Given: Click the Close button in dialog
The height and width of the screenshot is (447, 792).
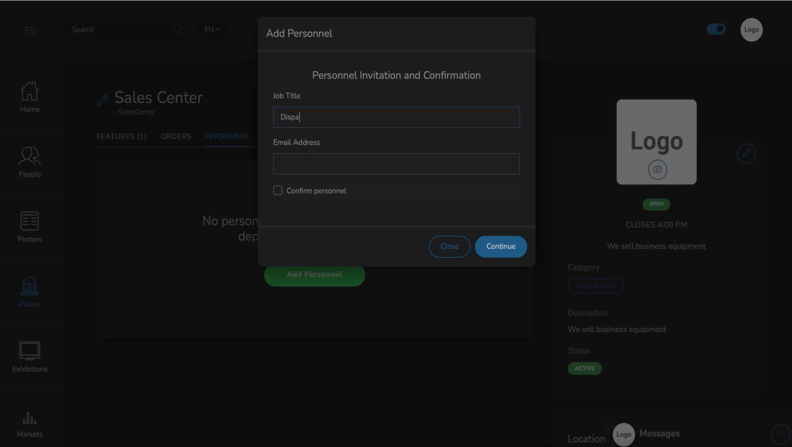Looking at the screenshot, I should click(449, 246).
